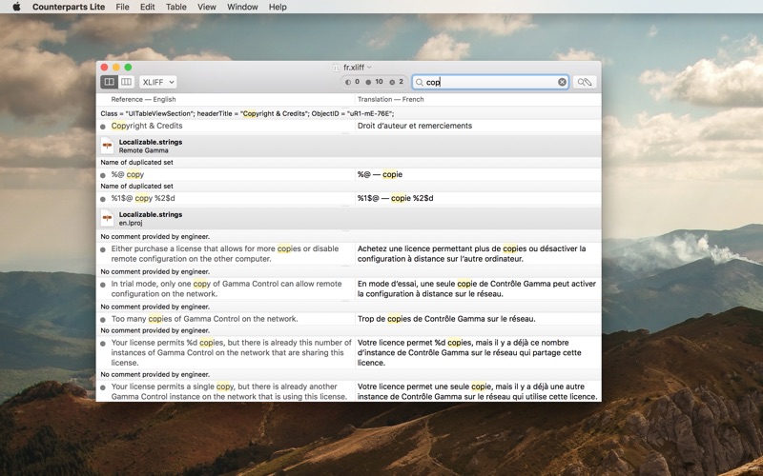Click status dot for '%1$@ copy %2$d' row
The height and width of the screenshot is (476, 763).
[103, 199]
